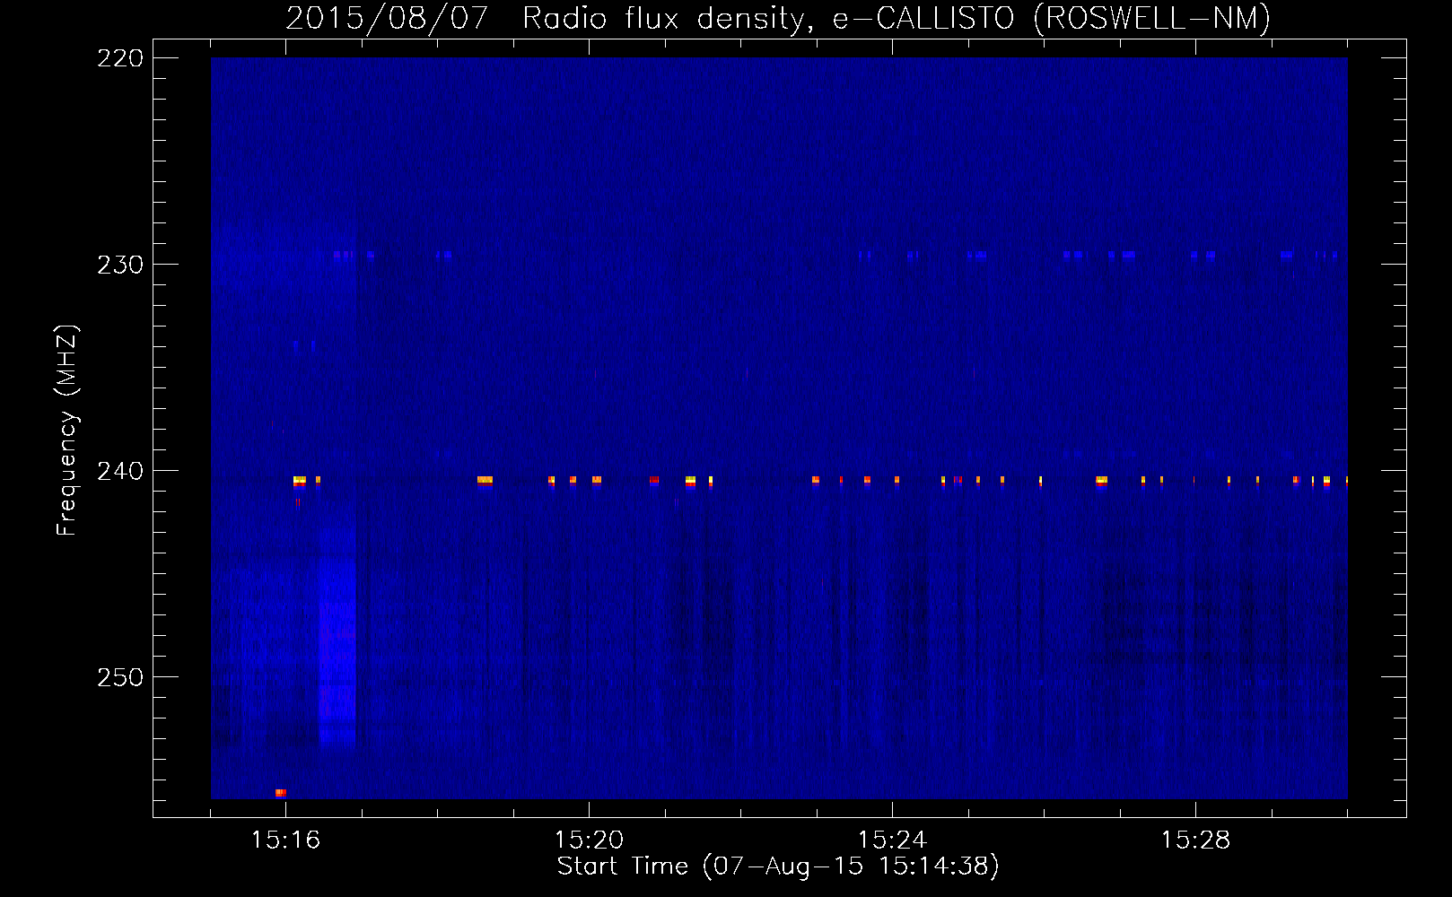Screen dimensions: 1452x897
Task: Click the 15:28 time axis label
Action: coord(1195,840)
